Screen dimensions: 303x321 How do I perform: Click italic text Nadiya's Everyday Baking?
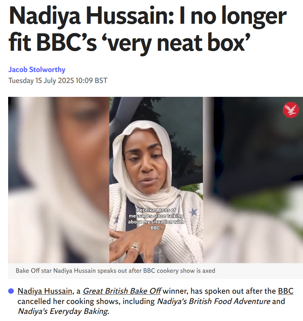[x=63, y=311]
